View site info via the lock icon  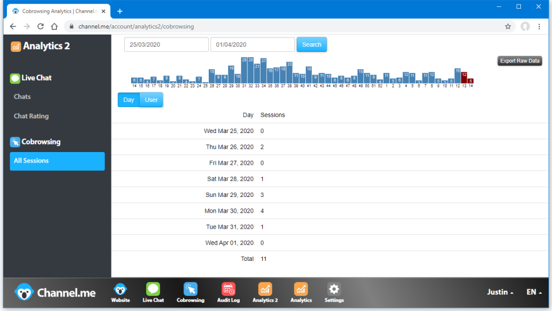(x=71, y=26)
